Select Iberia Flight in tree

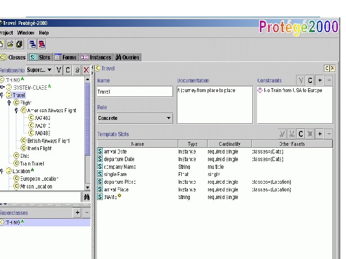(37, 148)
